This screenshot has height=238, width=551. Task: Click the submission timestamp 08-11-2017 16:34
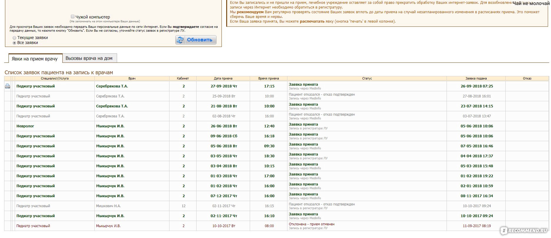tap(477, 196)
